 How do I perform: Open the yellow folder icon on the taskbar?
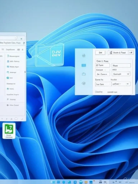[x=86, y=182]
